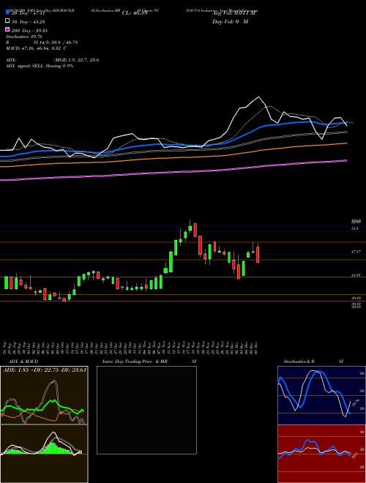The image size is (366, 483).
Task: Click the empty intraday trading price panel
Action: 146,410
